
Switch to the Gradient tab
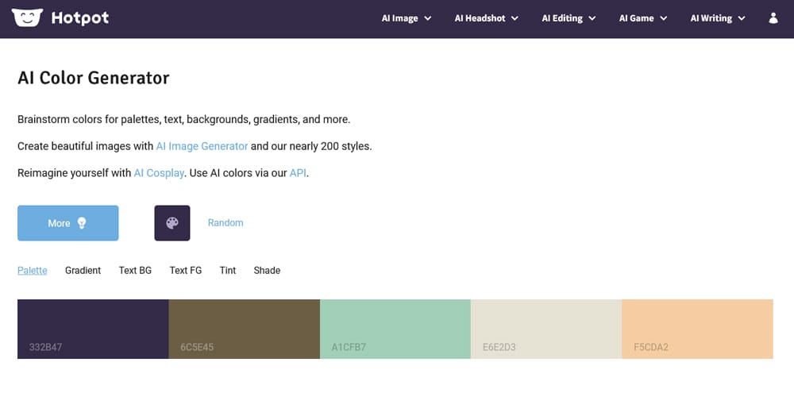point(83,271)
